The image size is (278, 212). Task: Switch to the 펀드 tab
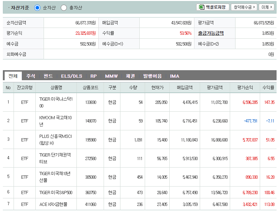click(48, 76)
